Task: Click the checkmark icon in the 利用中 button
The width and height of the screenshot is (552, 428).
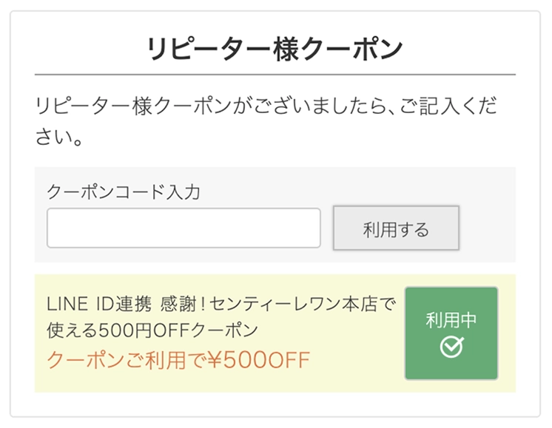Action: coord(451,347)
